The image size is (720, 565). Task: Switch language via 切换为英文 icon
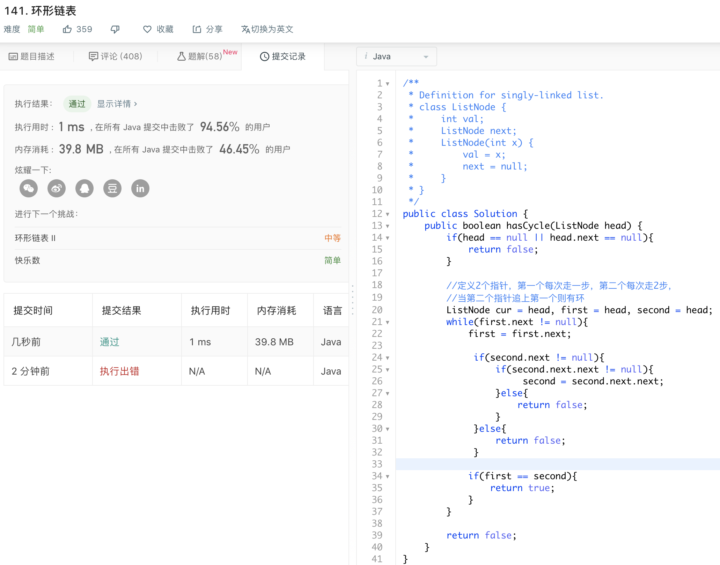coord(245,29)
